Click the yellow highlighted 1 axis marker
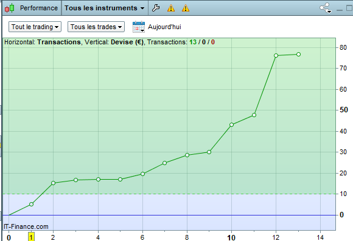 tap(31, 237)
